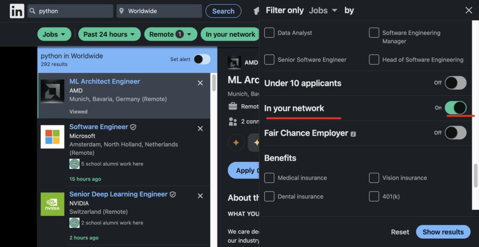This screenshot has width=479, height=247.
Task: Enable the Under 10 applicants toggle
Action: (x=455, y=83)
